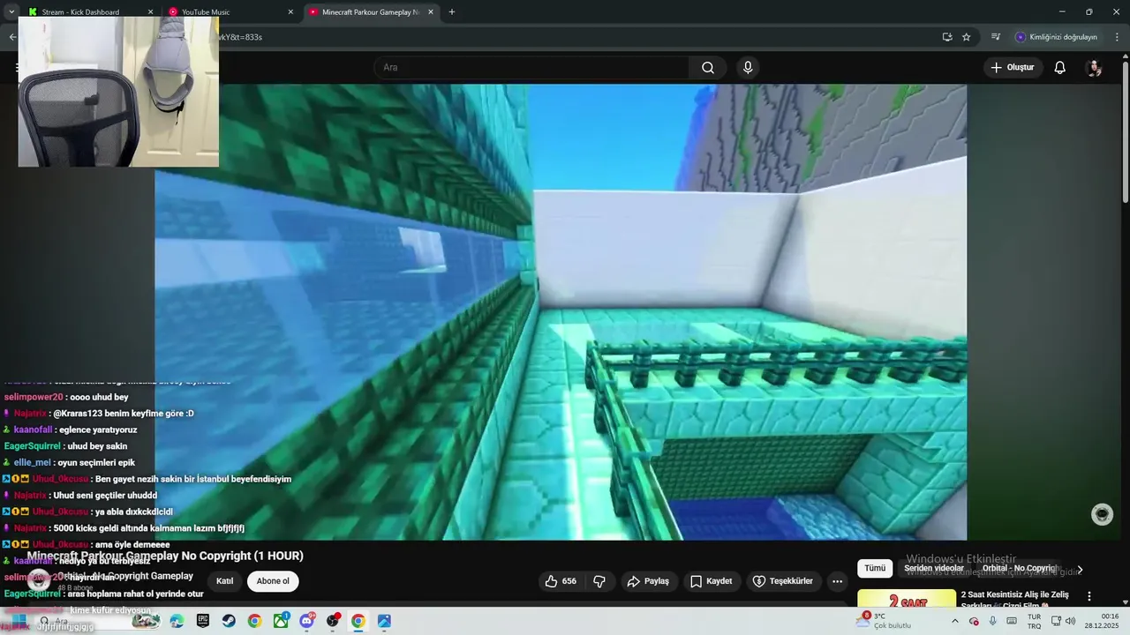Open the YouTube account avatar menu
1130x635 pixels.
click(1094, 68)
